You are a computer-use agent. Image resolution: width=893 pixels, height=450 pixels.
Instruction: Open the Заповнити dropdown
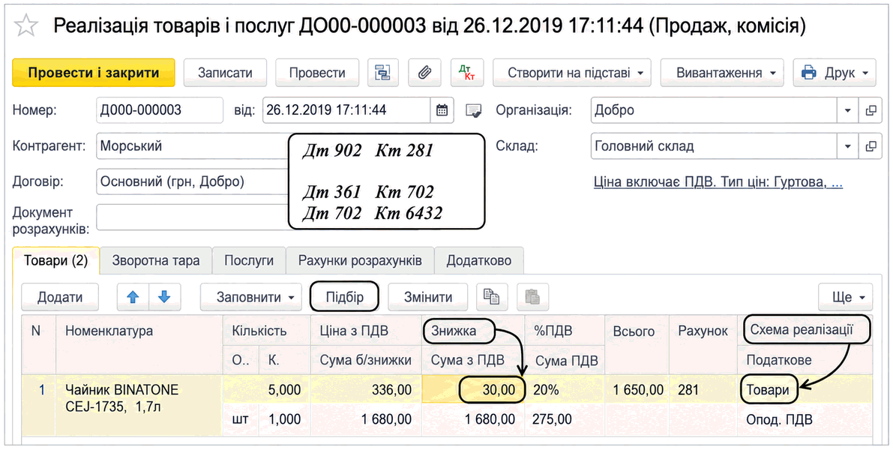pos(250,297)
